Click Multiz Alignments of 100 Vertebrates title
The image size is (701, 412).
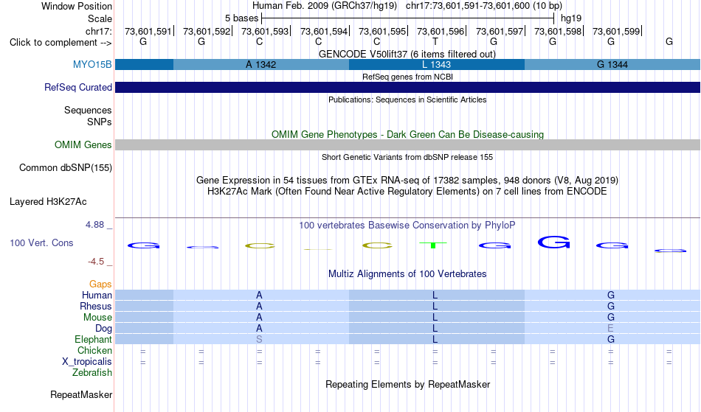407,273
